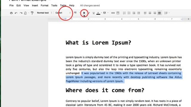Click the ruler at the 4 inch mark
This screenshot has height=107, width=191.
[121, 19]
